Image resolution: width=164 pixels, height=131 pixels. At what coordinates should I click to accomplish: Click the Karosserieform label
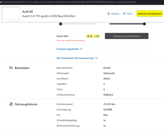65,68
